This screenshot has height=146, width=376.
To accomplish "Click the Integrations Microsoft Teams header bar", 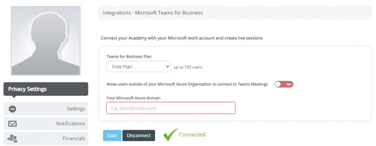I will (x=235, y=13).
